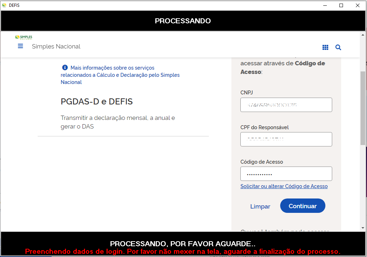Screen dimensions: 367x257
Task: Click the Código de Acesso password field
Action: coord(286,174)
